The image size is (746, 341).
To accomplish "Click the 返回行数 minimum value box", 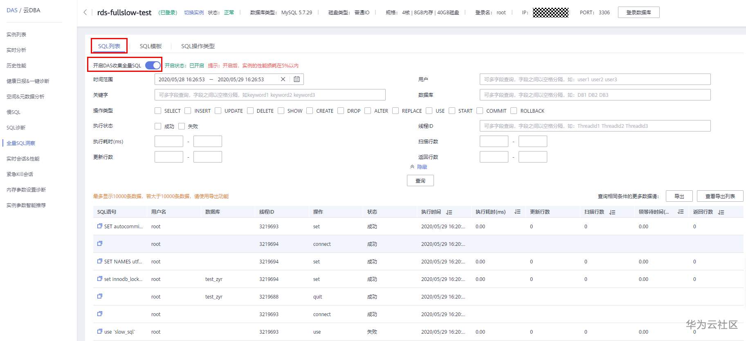I will tap(494, 157).
